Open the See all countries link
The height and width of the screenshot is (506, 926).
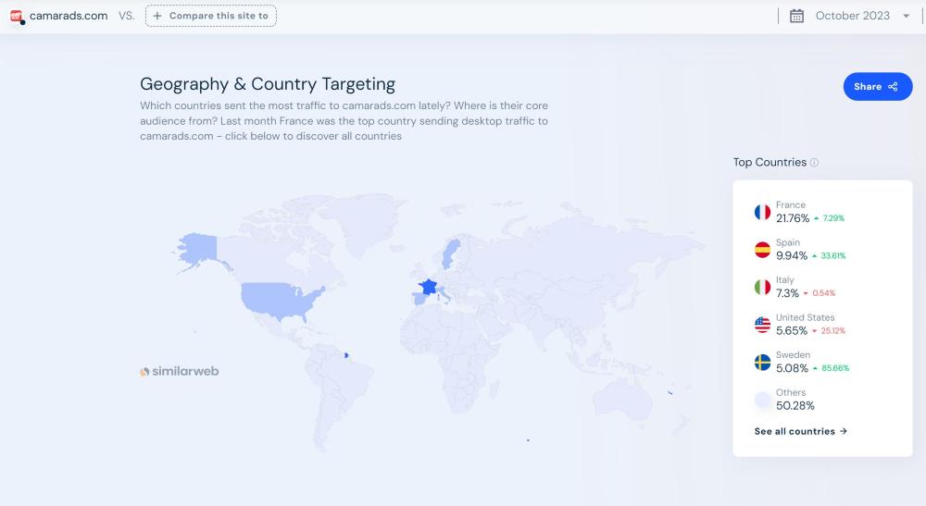click(x=800, y=431)
